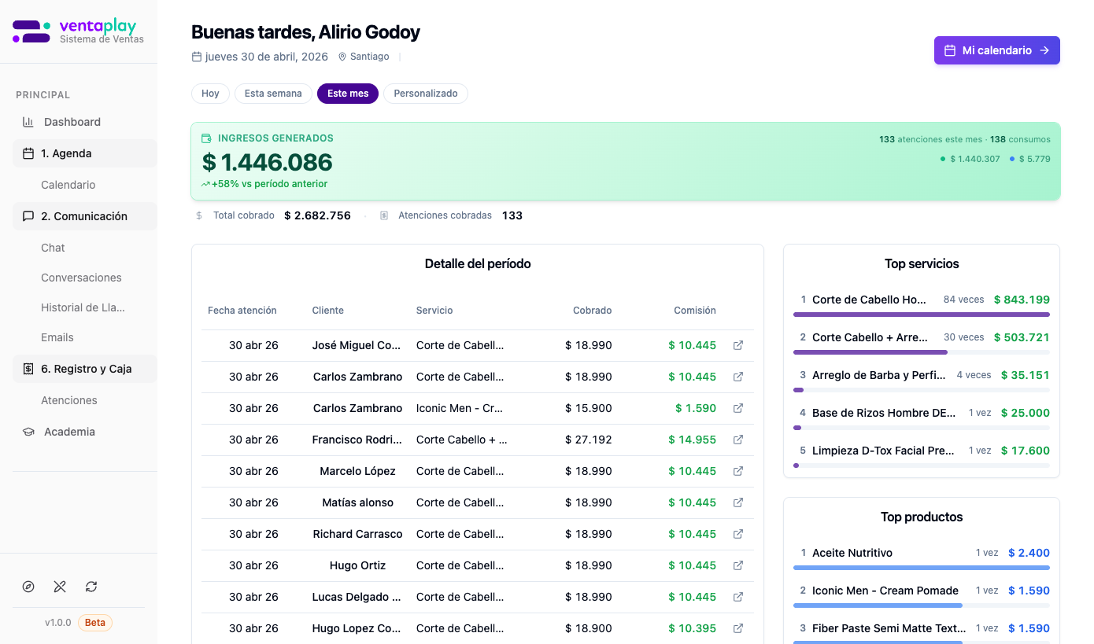Open external link for Iconic Men - Cr... row
The image size is (1094, 644).
click(738, 408)
